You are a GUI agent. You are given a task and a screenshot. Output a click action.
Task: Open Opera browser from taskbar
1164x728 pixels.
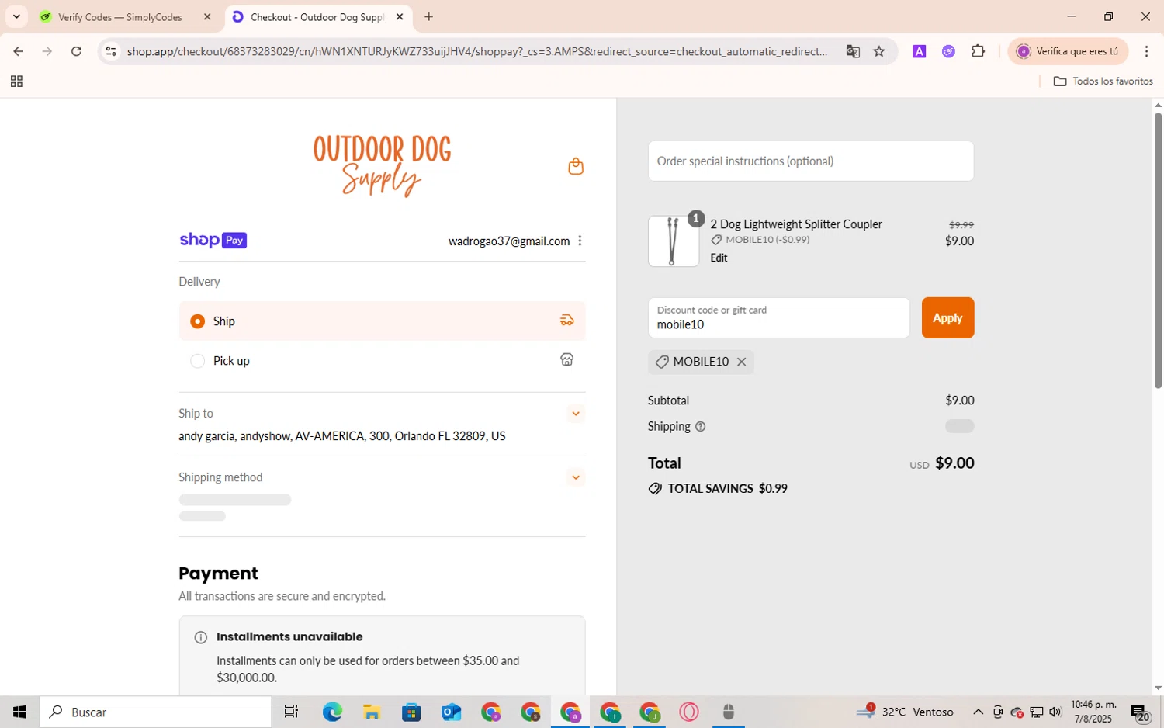(689, 712)
